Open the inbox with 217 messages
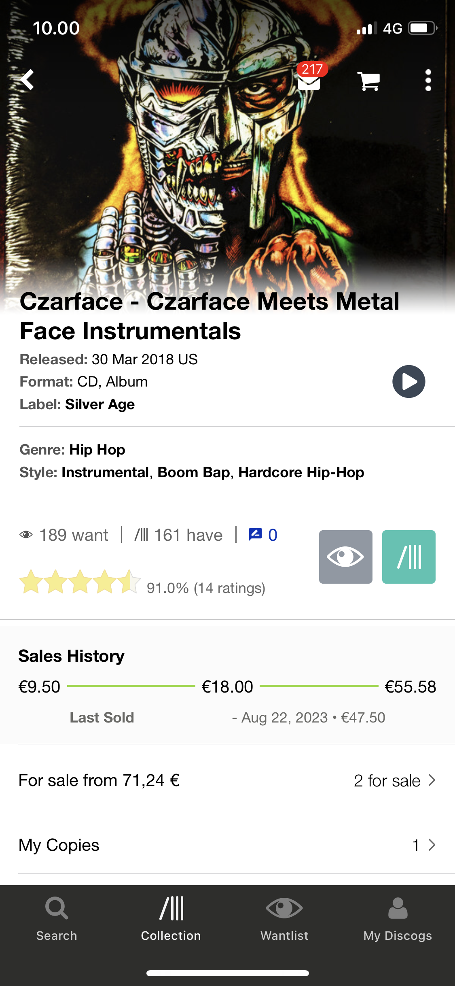 [x=309, y=80]
